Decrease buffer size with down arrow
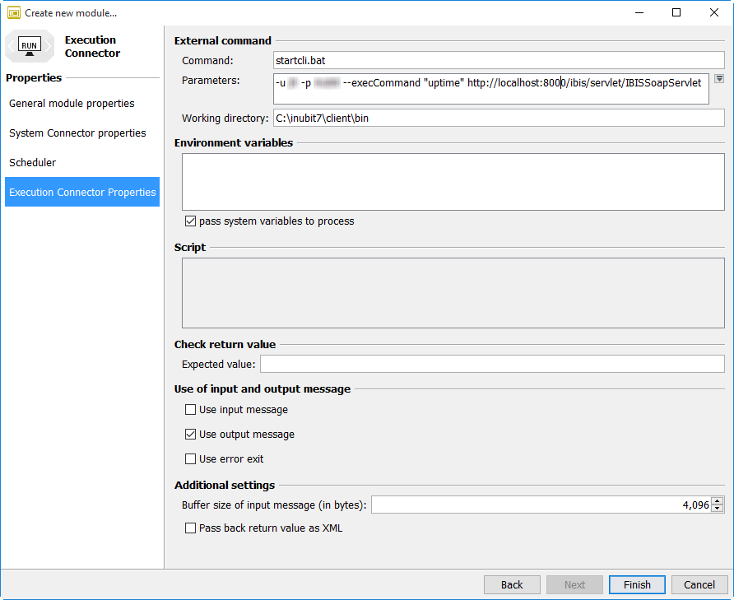Image resolution: width=734 pixels, height=600 pixels. (718, 509)
